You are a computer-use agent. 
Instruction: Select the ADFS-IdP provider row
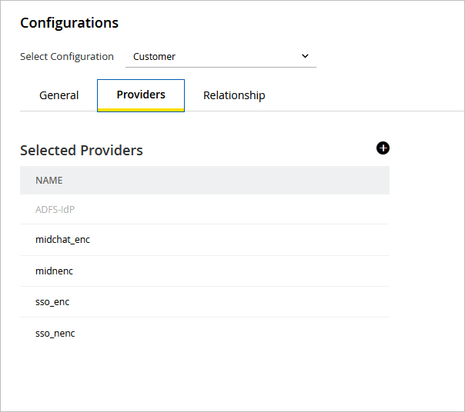click(x=205, y=209)
